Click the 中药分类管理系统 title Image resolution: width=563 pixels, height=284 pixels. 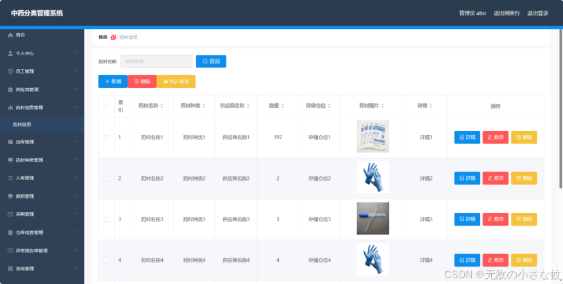click(x=37, y=13)
